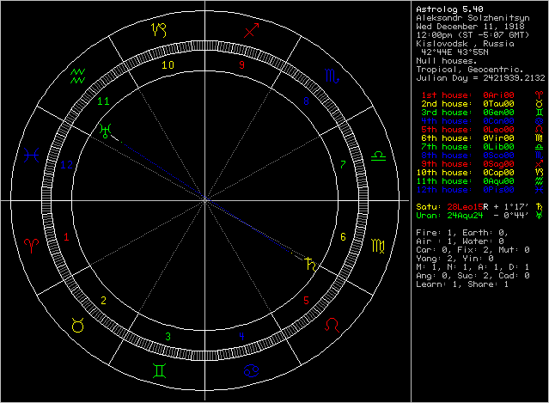Click the house number 7 label
The height and width of the screenshot is (403, 549).
pyautogui.click(x=343, y=164)
